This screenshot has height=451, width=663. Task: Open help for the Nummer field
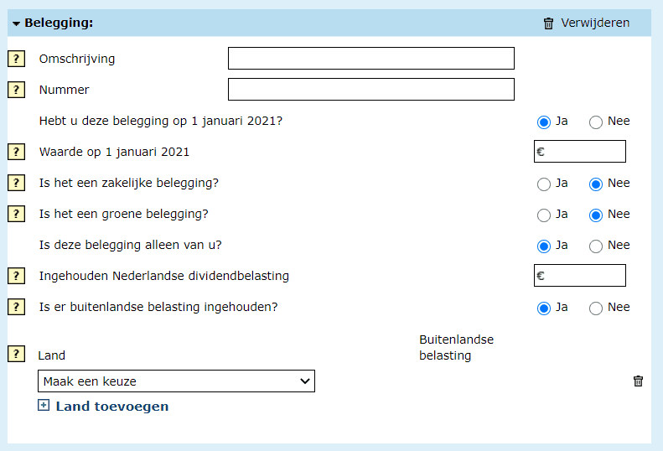[16, 90]
